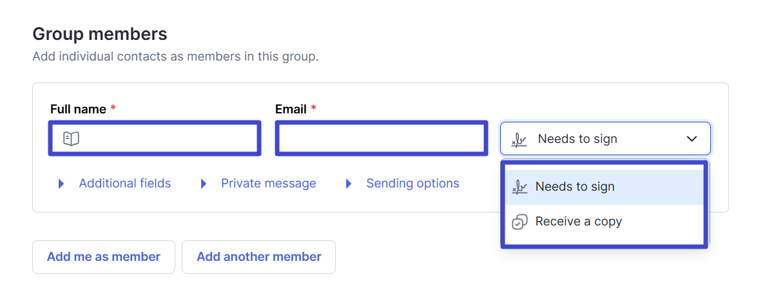Screen dimensions: 776x286
Task: Click the triangle arrow before Additional fields
Action: tap(61, 184)
